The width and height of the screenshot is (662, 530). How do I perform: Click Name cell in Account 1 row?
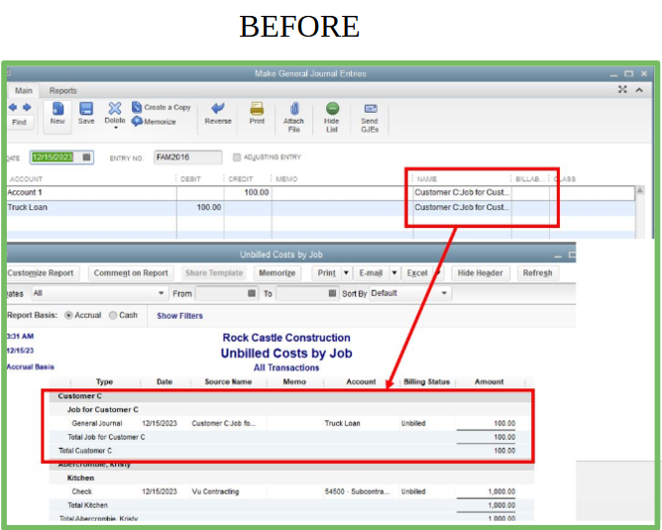point(462,192)
